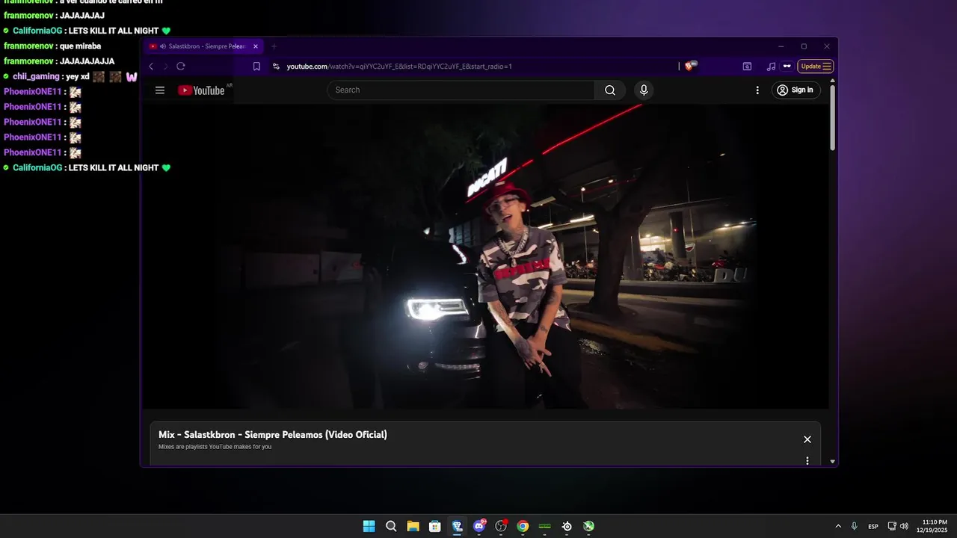Go back with the browser back arrow
Image resolution: width=957 pixels, height=538 pixels.
pos(151,67)
